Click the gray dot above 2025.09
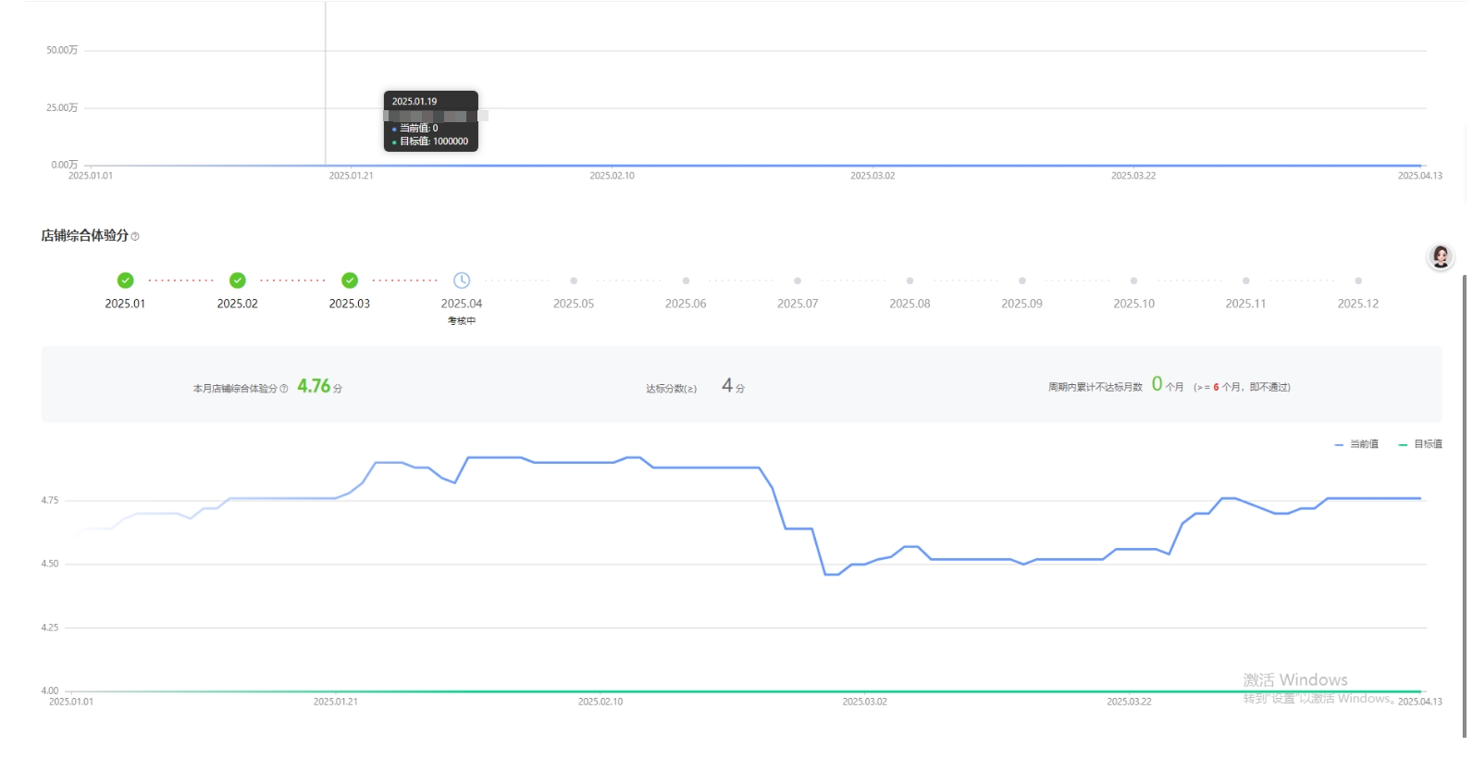This screenshot has height=771, width=1473. click(1021, 280)
